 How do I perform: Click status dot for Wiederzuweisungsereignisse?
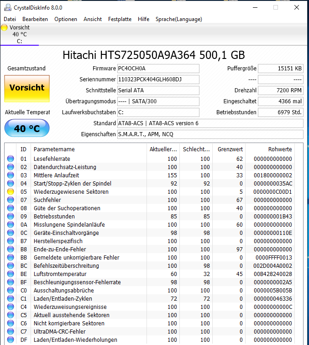10,307
